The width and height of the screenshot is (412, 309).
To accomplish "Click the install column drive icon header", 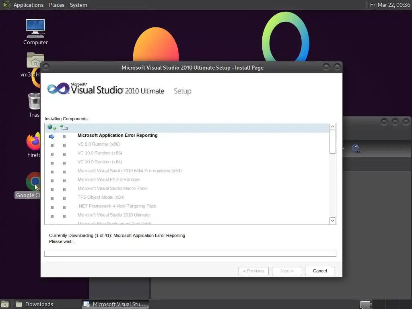I will (64, 128).
